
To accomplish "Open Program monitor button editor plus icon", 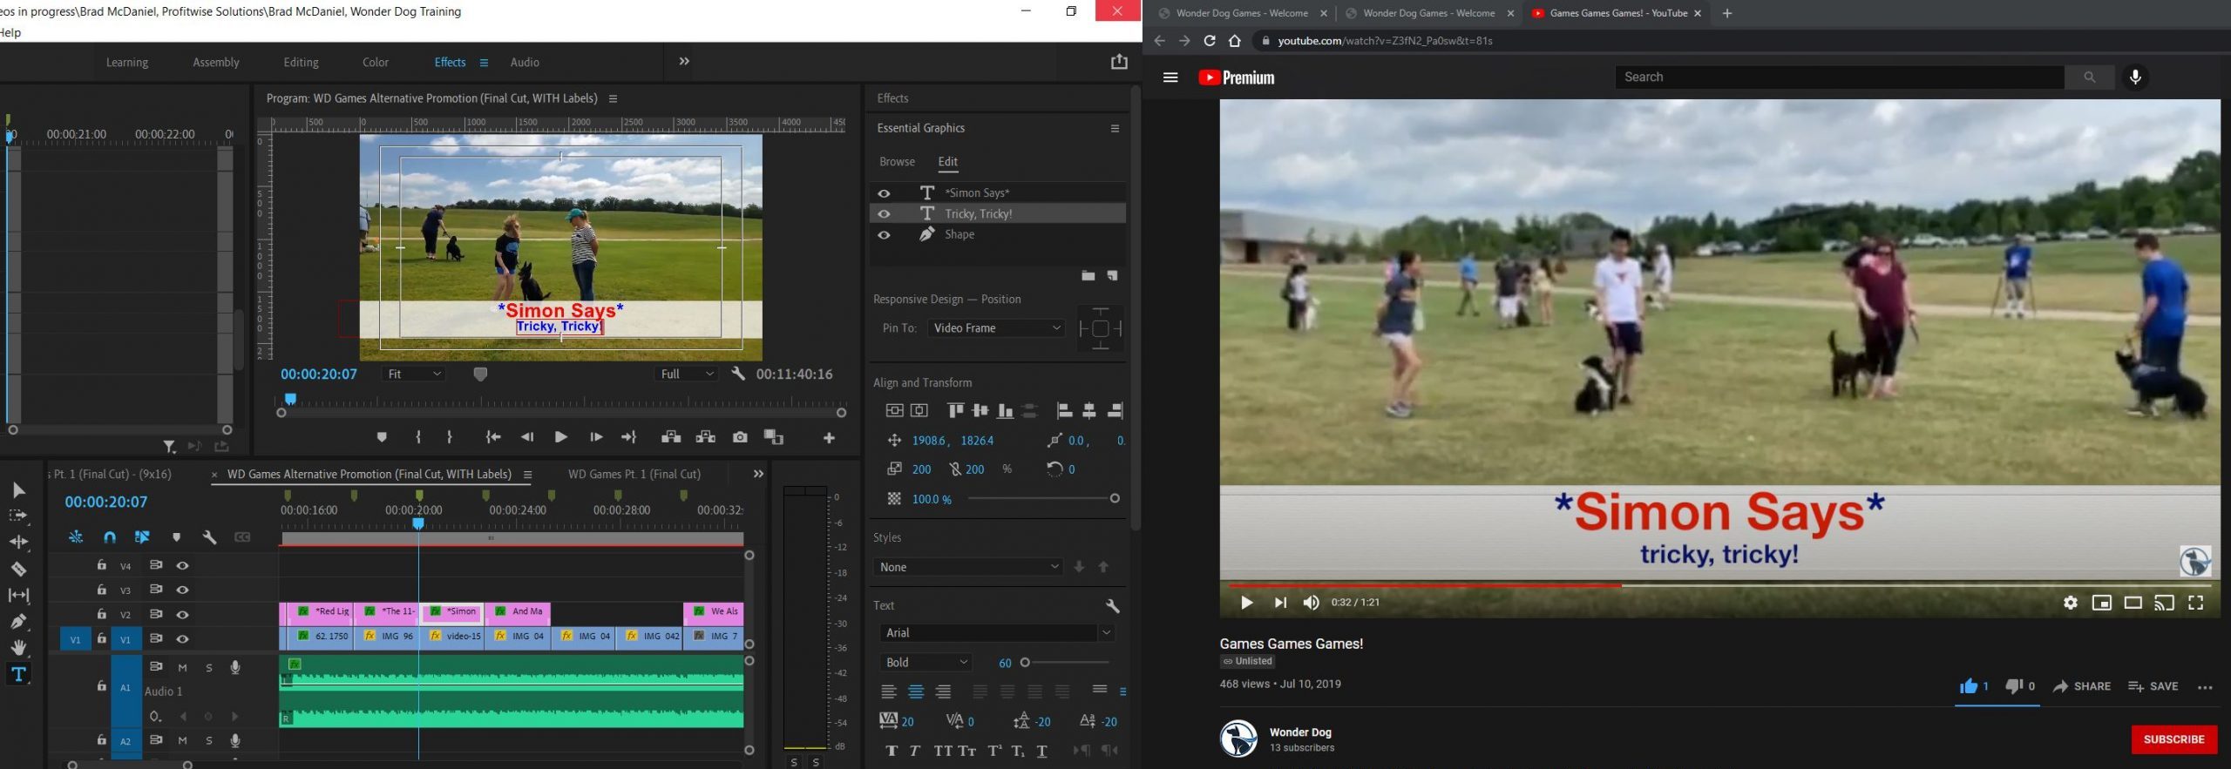I will (829, 438).
